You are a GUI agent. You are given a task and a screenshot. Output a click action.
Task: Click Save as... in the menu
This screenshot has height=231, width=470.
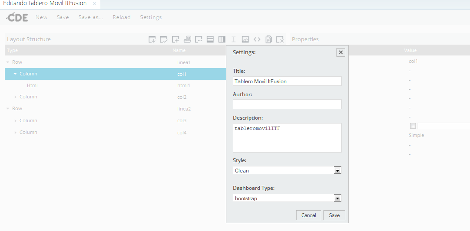tap(91, 17)
